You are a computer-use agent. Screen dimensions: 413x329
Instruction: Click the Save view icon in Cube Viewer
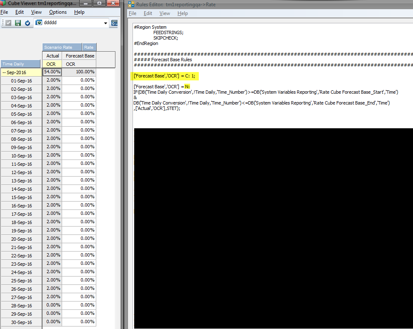[18, 23]
